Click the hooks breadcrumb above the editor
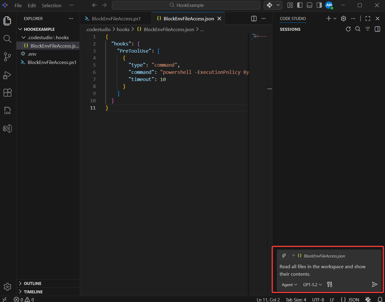This screenshot has width=385, height=302. coord(123,29)
